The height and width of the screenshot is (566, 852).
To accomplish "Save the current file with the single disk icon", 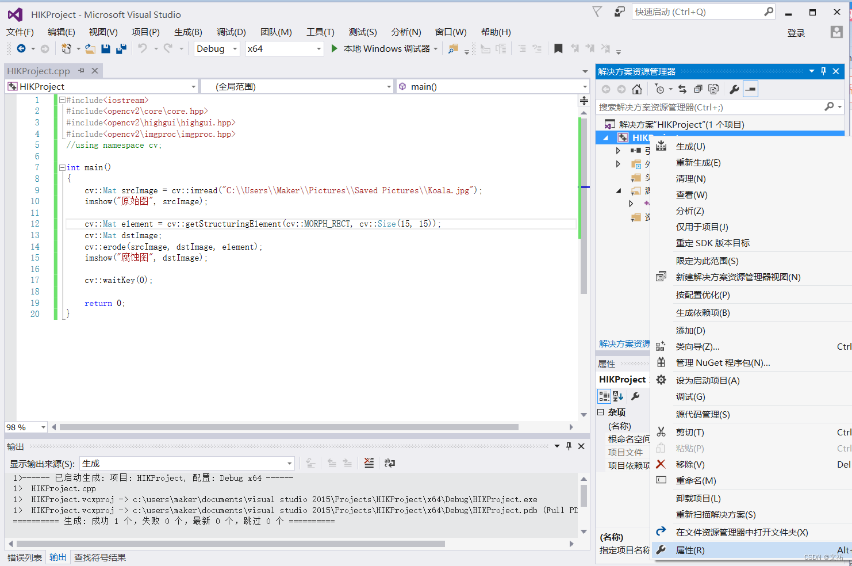I will click(106, 49).
